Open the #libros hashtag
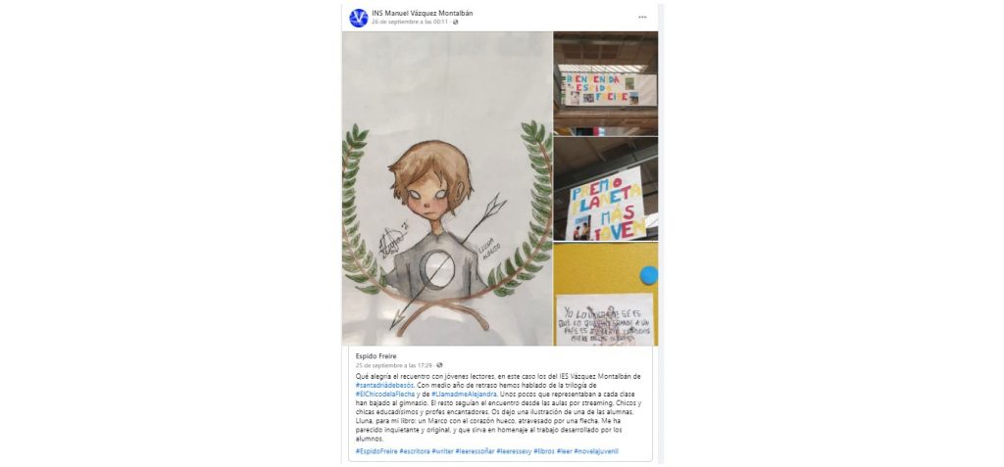The image size is (1004, 467). 544,451
